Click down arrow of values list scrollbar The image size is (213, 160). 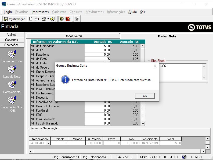click(143, 124)
